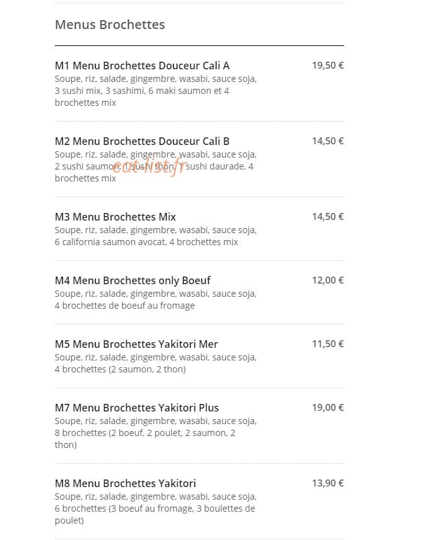This screenshot has width=434, height=540.
Task: Open M2 Menu Brochettes Douceur Cali B
Action: [x=142, y=141]
